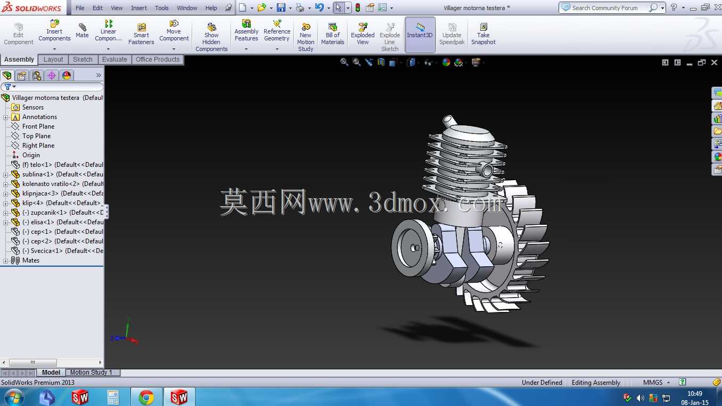Expand the zupcanik<1> component node
722x406 pixels.
pyautogui.click(x=6, y=213)
